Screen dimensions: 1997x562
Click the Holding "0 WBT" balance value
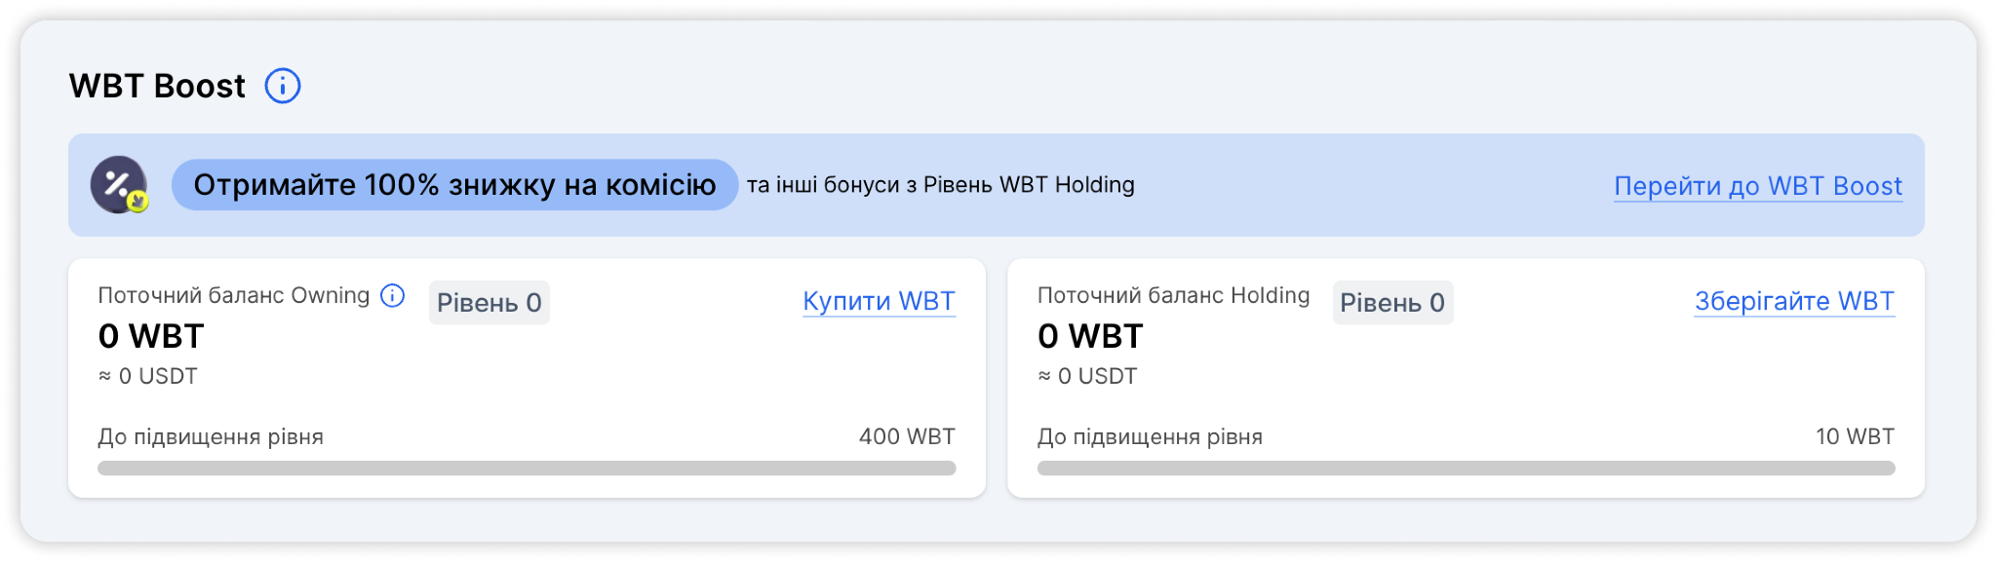1090,336
